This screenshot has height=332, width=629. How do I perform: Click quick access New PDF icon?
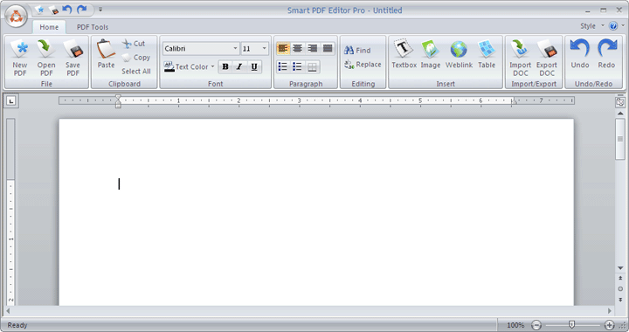(x=39, y=10)
